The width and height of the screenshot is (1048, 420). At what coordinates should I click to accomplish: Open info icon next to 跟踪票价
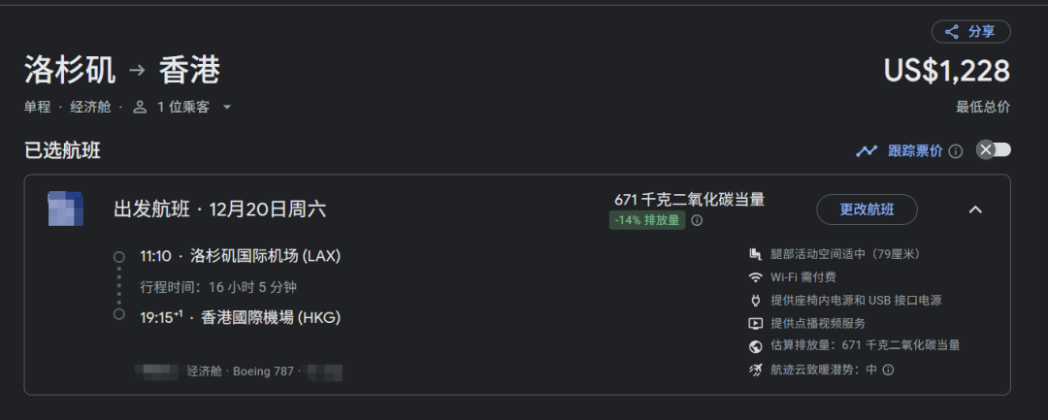(x=956, y=151)
